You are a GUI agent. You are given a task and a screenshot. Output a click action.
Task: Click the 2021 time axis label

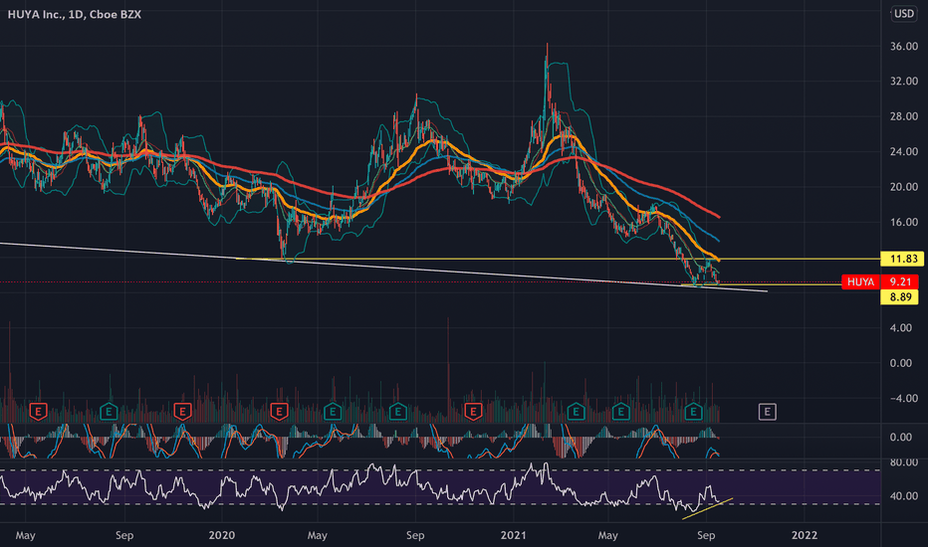(513, 535)
